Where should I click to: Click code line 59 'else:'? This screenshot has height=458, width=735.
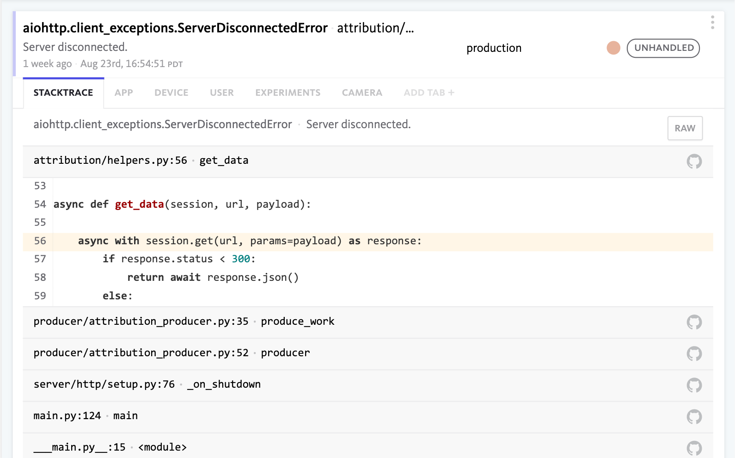tap(117, 296)
